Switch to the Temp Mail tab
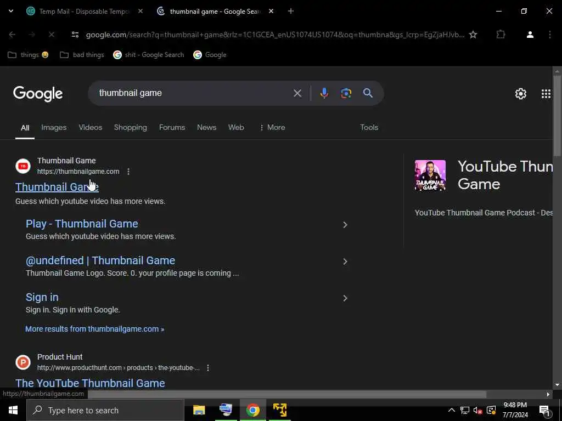 tap(84, 11)
